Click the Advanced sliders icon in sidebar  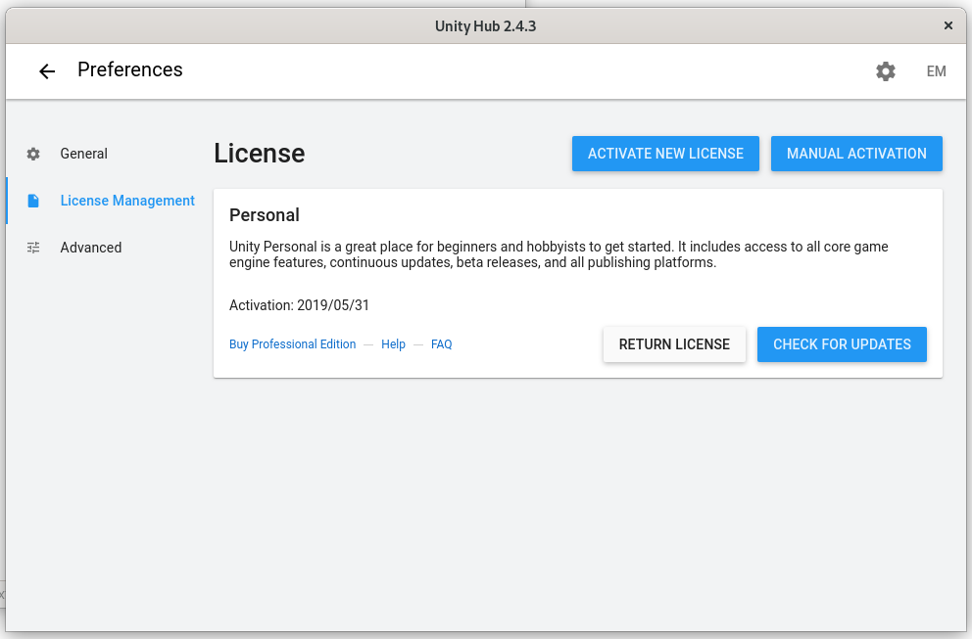(x=33, y=248)
